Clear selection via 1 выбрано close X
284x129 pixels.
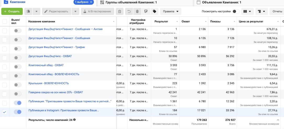pos(91,2)
